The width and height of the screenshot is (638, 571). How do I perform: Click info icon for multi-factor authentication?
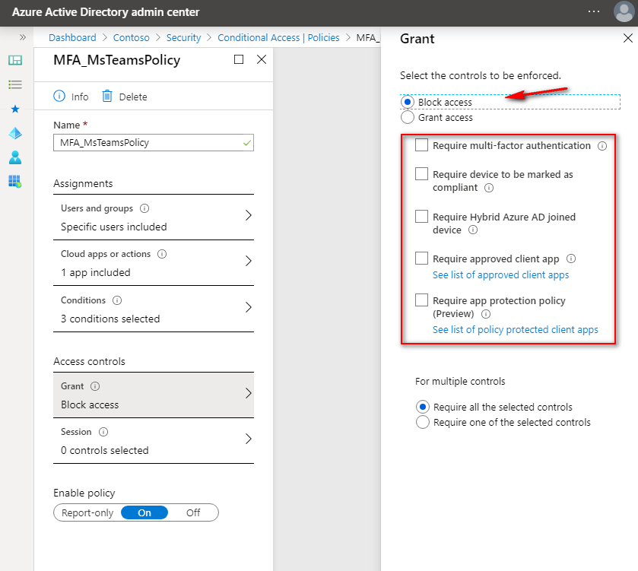(602, 146)
